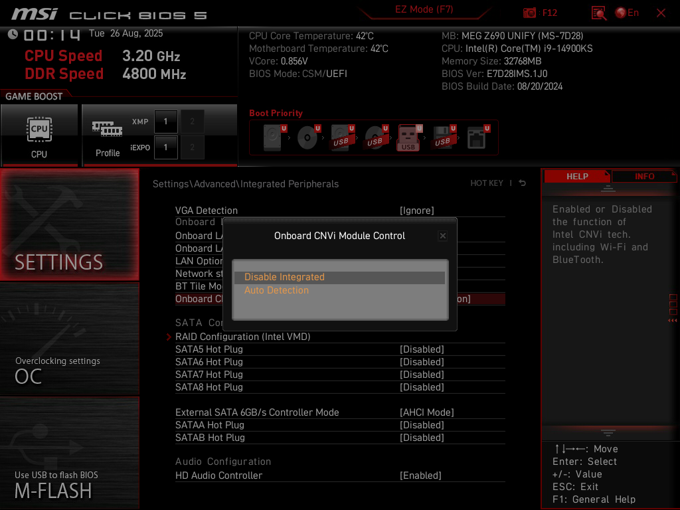The image size is (680, 510).
Task: Open the BIOS search magnifier icon
Action: 599,13
